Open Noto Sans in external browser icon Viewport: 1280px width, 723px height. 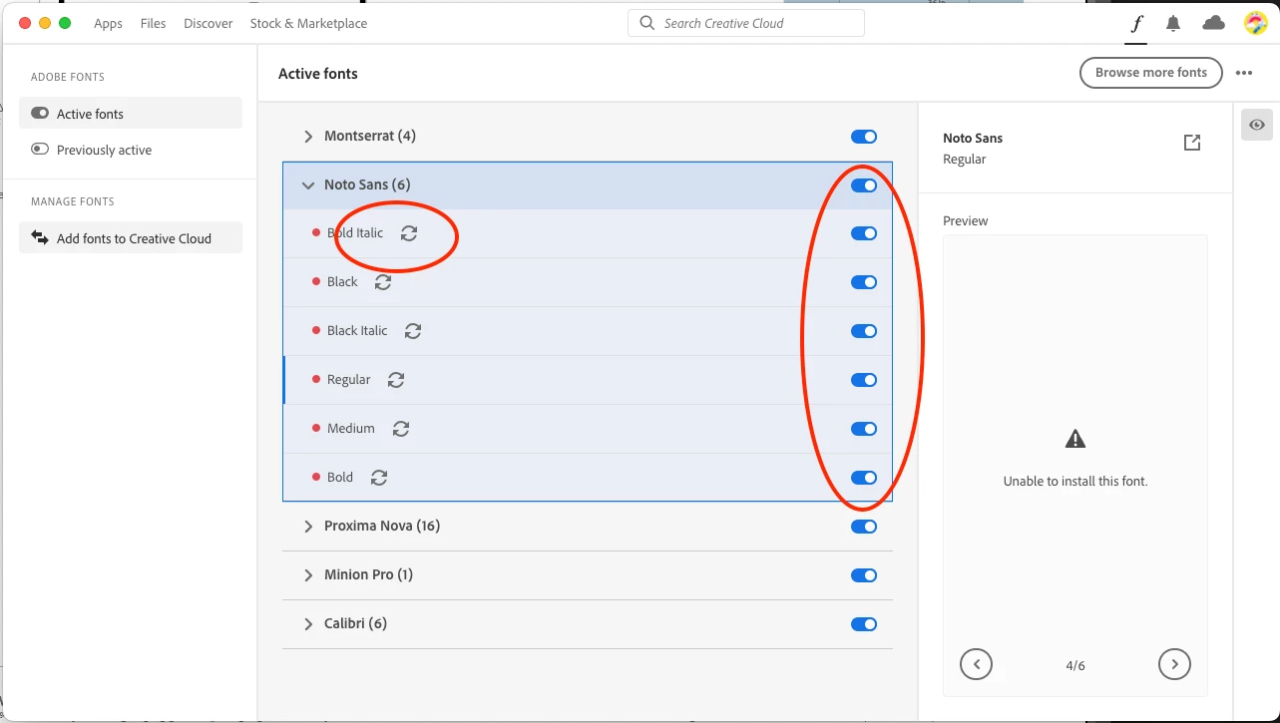[x=1191, y=143]
